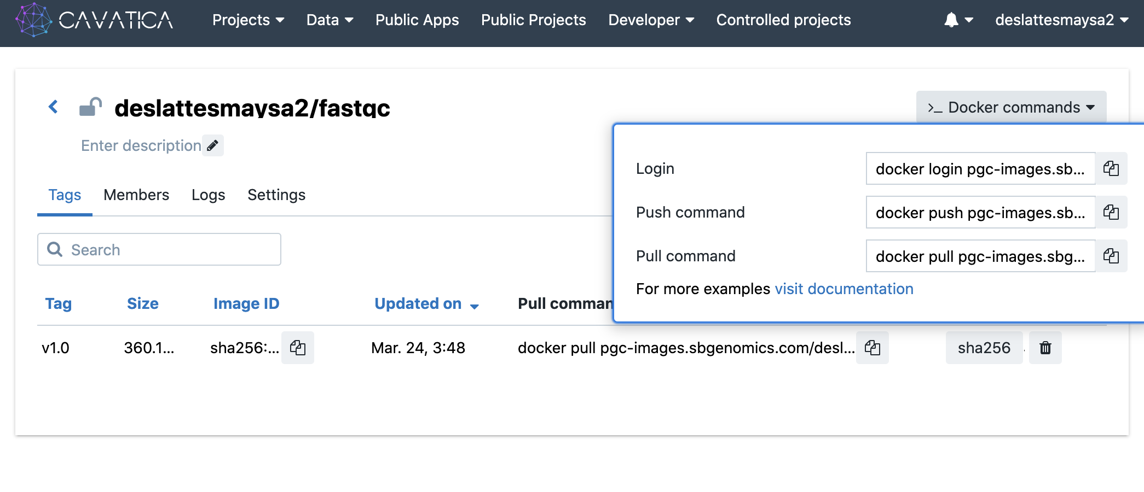Image resolution: width=1144 pixels, height=492 pixels.
Task: Go back using the left chevron arrow
Action: pyautogui.click(x=53, y=107)
